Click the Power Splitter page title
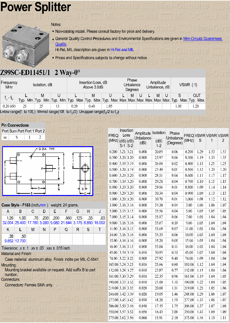Image resolution: width=230 pixels, height=323 pixels. click(x=36, y=7)
